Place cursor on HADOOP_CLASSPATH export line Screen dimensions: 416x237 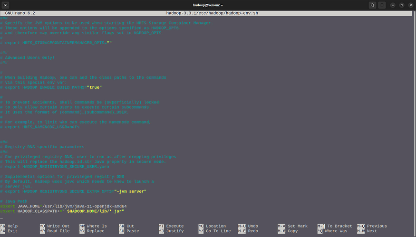(x=62, y=211)
